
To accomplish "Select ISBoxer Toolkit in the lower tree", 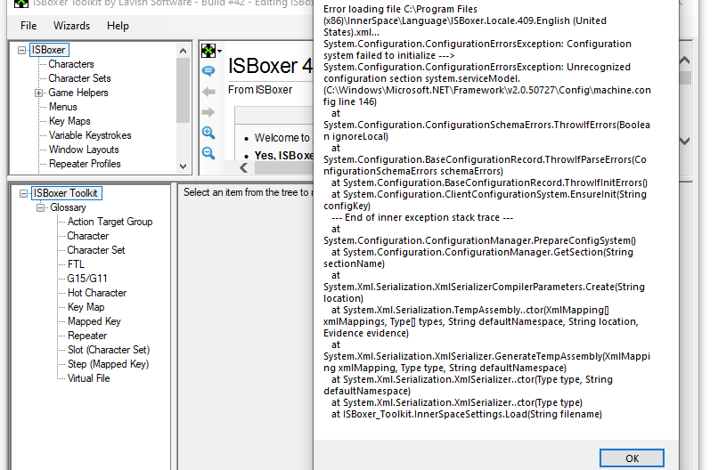I will tap(66, 193).
